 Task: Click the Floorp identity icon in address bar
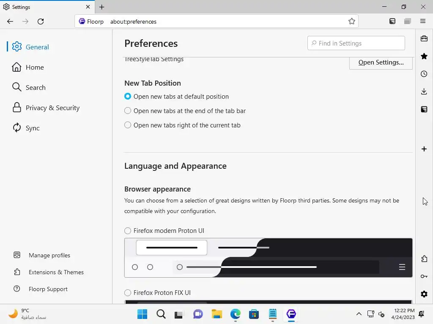(82, 21)
